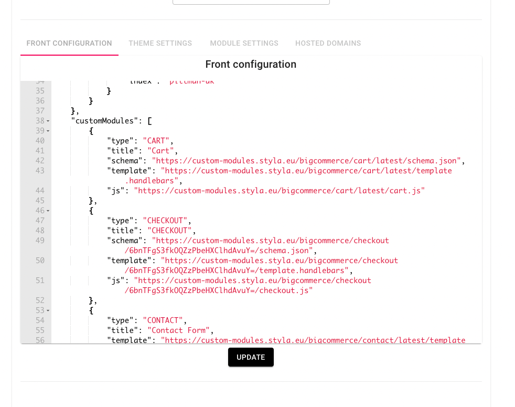
Task: Click the UPDATE button
Action: point(251,357)
